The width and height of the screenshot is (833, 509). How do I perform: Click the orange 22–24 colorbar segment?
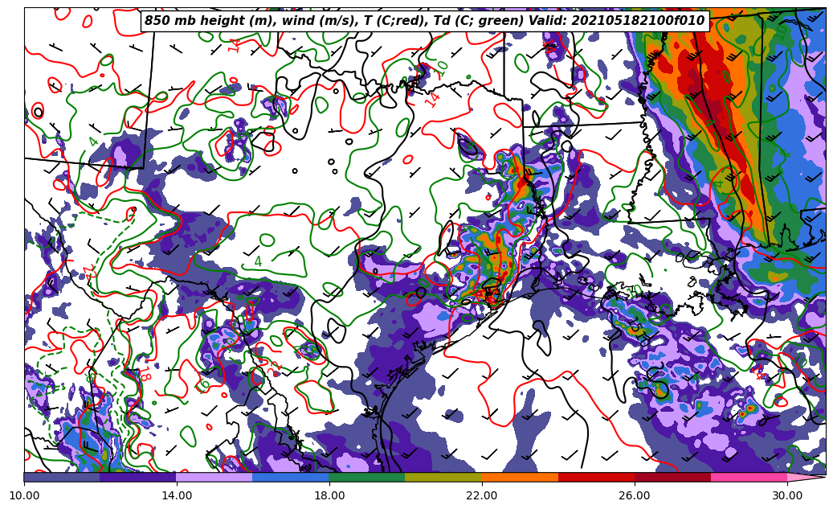coord(520,477)
